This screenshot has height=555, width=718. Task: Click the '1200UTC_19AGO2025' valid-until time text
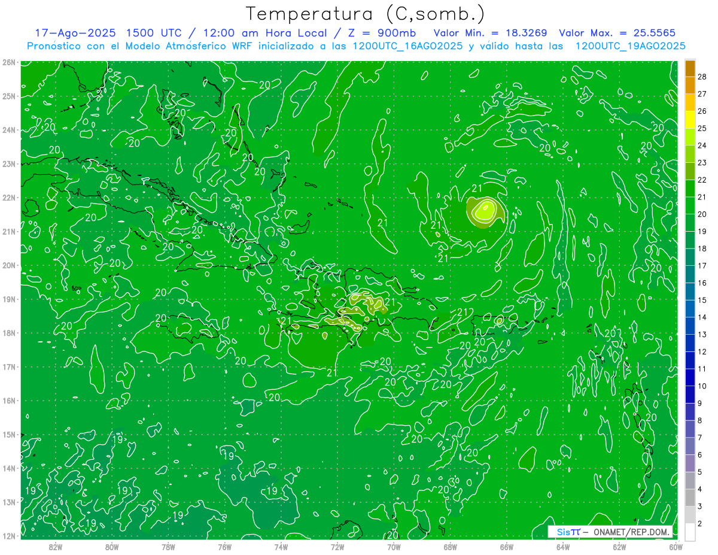pos(630,46)
